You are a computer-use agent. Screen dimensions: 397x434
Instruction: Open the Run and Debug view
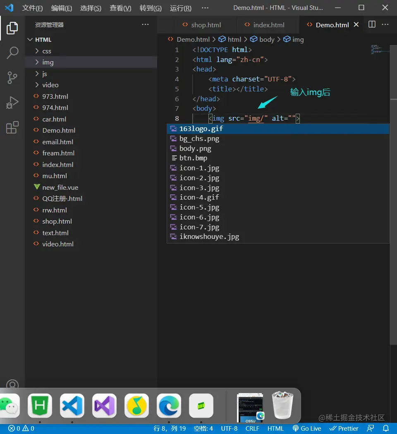[12, 103]
